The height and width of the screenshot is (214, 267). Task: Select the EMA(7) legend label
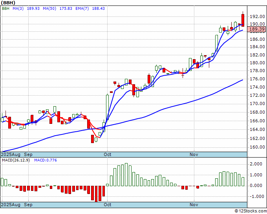coord(82,9)
